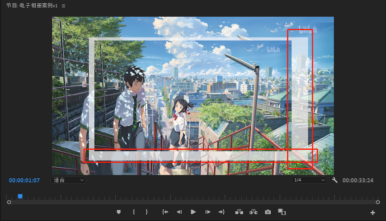Click the Add Marker button

118,212
